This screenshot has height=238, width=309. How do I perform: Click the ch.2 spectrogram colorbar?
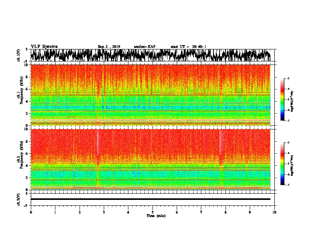282,164
